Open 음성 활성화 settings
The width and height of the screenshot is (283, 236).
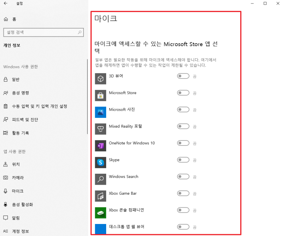point(43,205)
